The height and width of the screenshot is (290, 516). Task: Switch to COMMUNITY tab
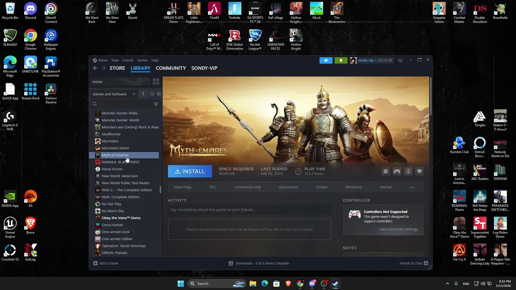(171, 68)
